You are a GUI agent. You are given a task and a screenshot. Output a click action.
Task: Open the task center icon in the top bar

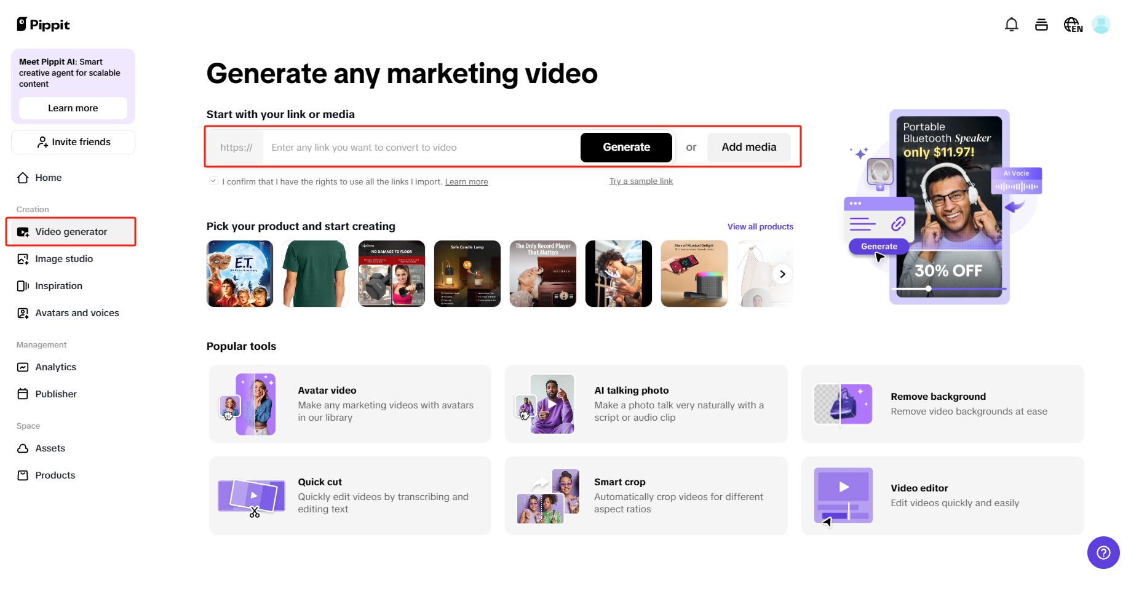pyautogui.click(x=1041, y=24)
